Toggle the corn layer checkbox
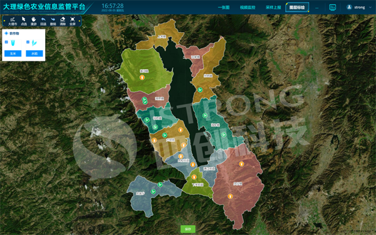Screen dimensions: 376x235 6,42
